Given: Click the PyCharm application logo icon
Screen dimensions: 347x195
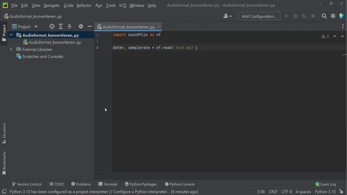Looking at the screenshot, I should pyautogui.click(x=5, y=5).
